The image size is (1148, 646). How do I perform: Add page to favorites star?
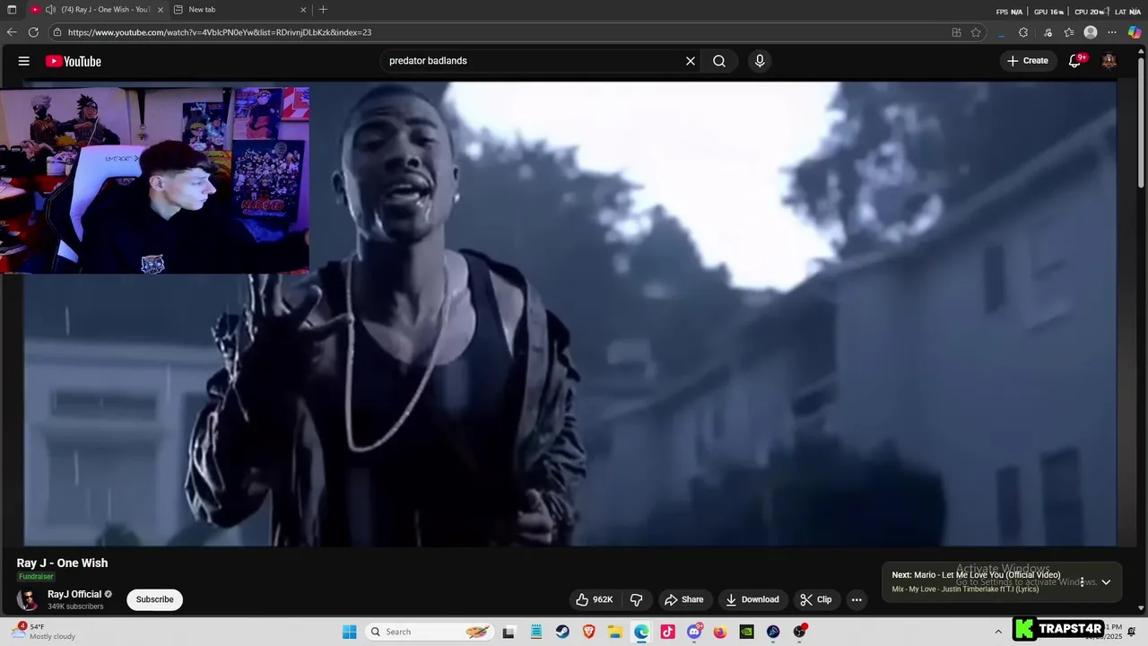pyautogui.click(x=976, y=32)
